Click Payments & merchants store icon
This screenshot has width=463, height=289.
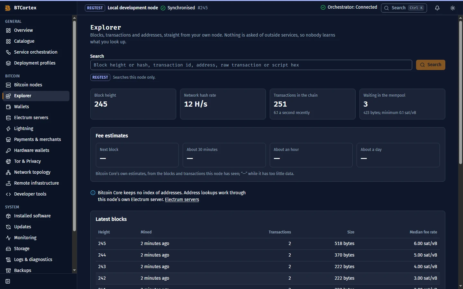[8, 140]
